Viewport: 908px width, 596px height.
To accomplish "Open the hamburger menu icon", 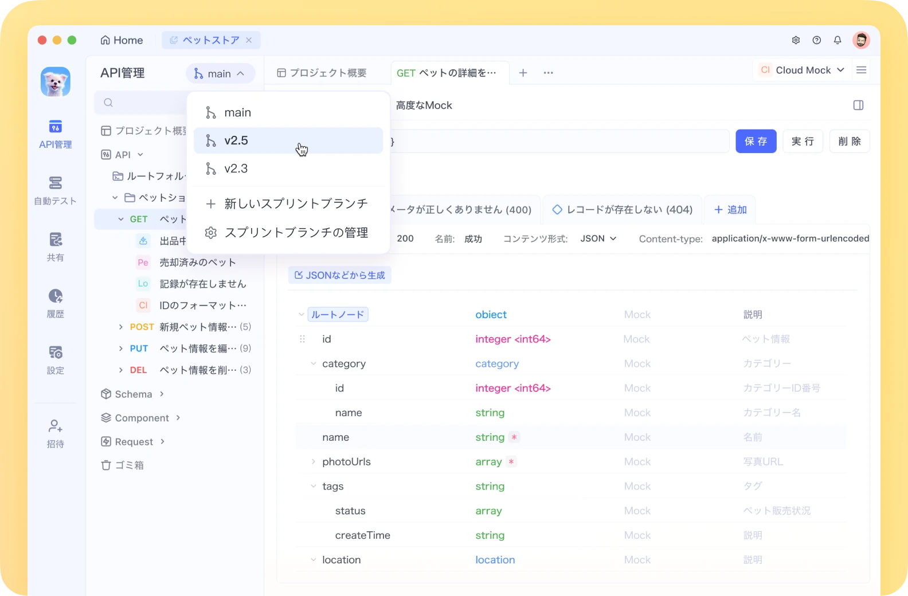I will tap(861, 70).
